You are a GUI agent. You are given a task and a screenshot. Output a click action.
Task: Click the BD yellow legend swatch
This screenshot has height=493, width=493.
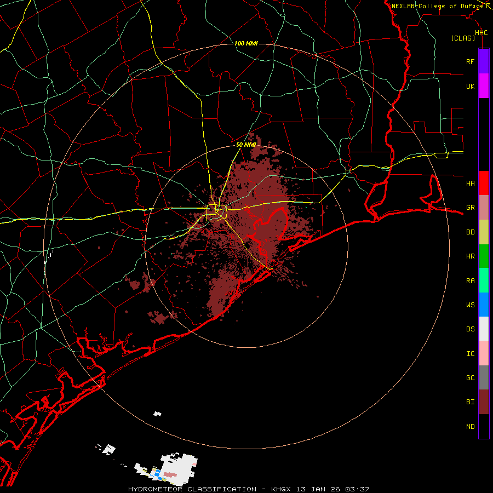pos(484,232)
